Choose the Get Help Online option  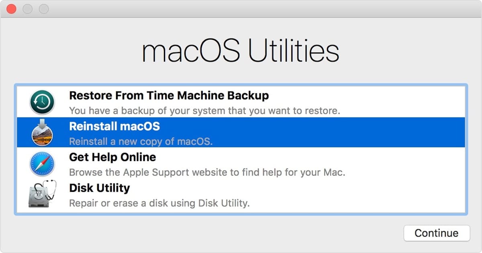pos(112,157)
